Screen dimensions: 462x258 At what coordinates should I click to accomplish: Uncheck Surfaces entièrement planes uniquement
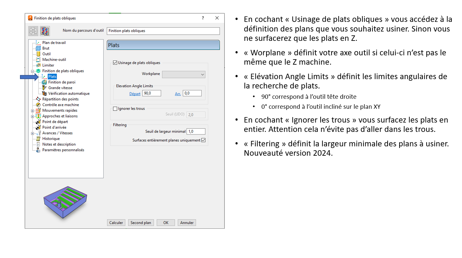[204, 140]
